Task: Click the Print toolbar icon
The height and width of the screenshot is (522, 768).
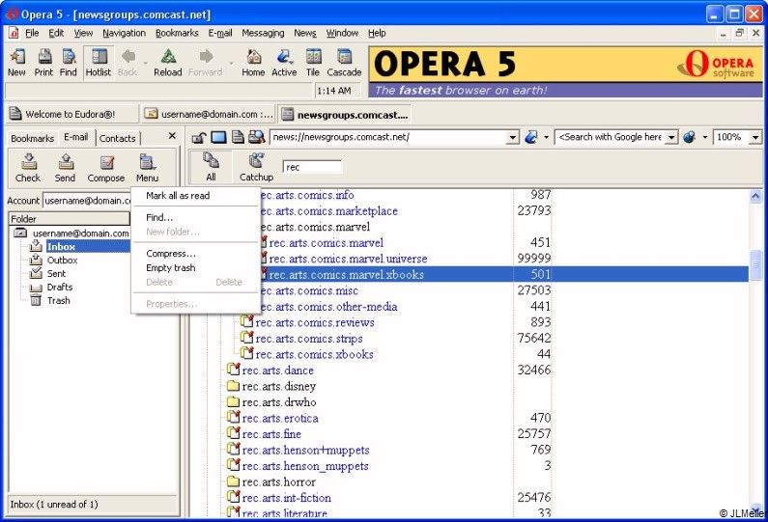Action: click(x=43, y=63)
